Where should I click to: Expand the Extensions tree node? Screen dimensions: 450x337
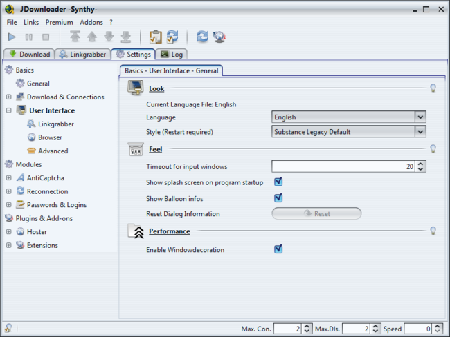[9, 245]
